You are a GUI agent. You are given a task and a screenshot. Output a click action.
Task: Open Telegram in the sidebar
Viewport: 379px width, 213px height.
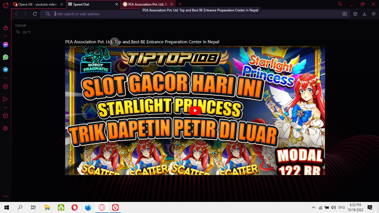click(x=6, y=70)
